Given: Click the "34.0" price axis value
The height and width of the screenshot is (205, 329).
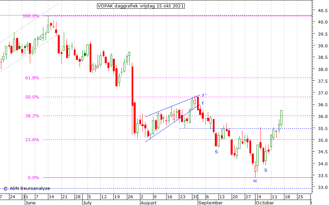Looking at the screenshot, I should click(x=323, y=164).
